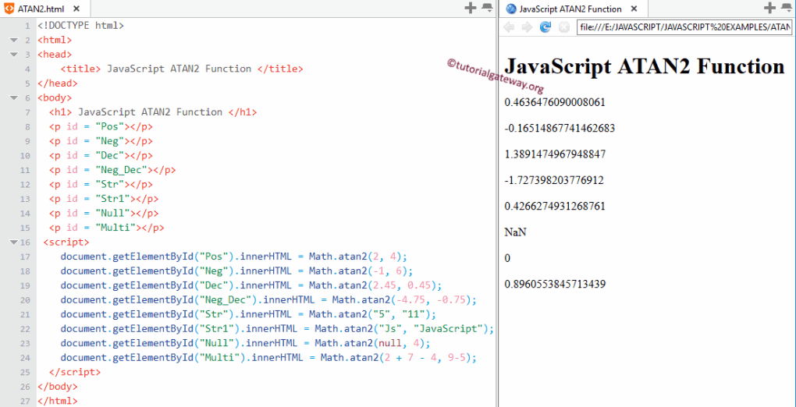796x407 pixels.
Task: Click the page heading in preview
Action: 644,66
